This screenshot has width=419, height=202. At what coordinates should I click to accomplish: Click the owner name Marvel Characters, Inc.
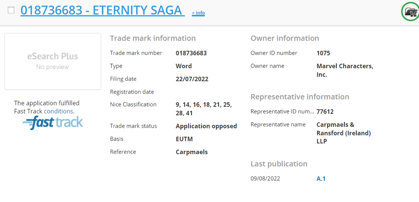click(x=345, y=70)
